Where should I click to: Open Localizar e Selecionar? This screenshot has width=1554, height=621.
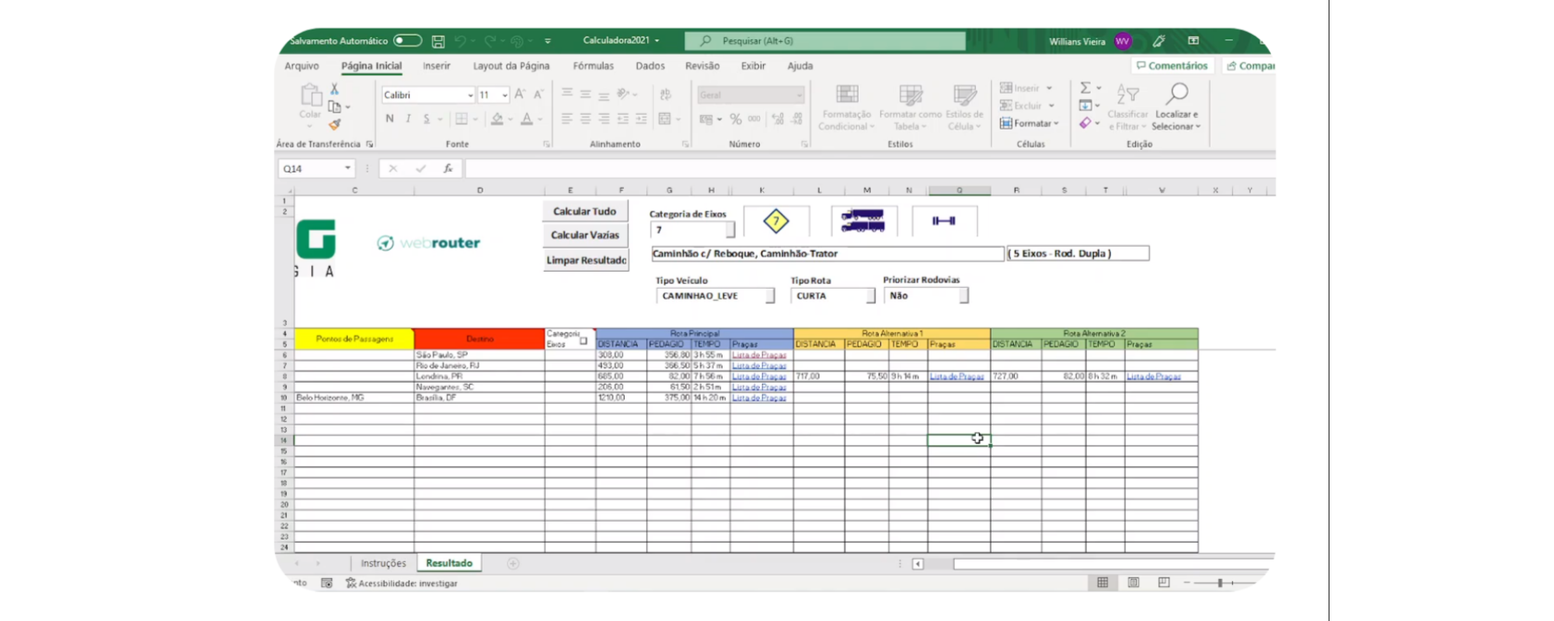coord(1176,106)
